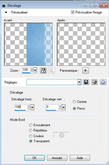Image resolution: width=109 pixels, height=165 pixels.
Task: Close the Décalage dialog
Action: point(104,5)
